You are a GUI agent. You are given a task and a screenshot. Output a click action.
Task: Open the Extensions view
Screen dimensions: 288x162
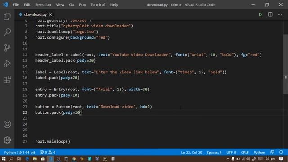pos(7,80)
